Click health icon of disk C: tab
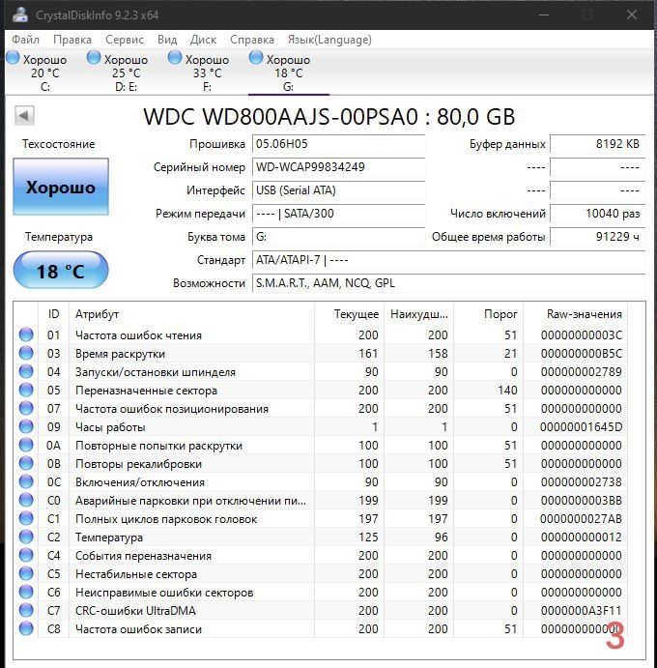Screen dimensions: 657x668 coord(13,57)
